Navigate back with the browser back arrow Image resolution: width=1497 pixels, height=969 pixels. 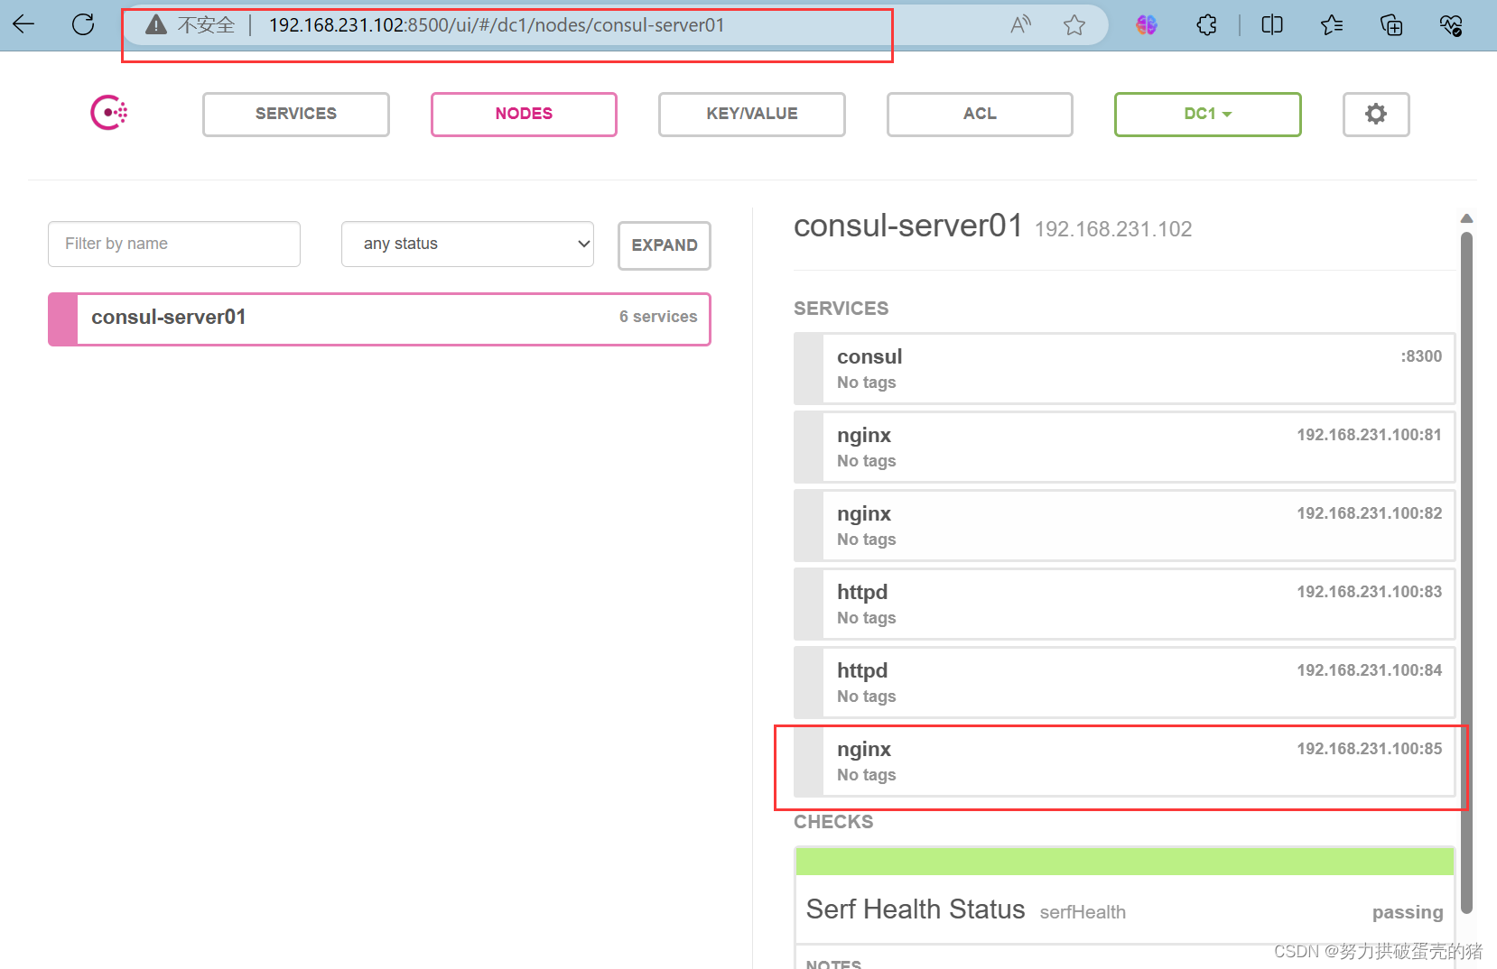coord(23,24)
